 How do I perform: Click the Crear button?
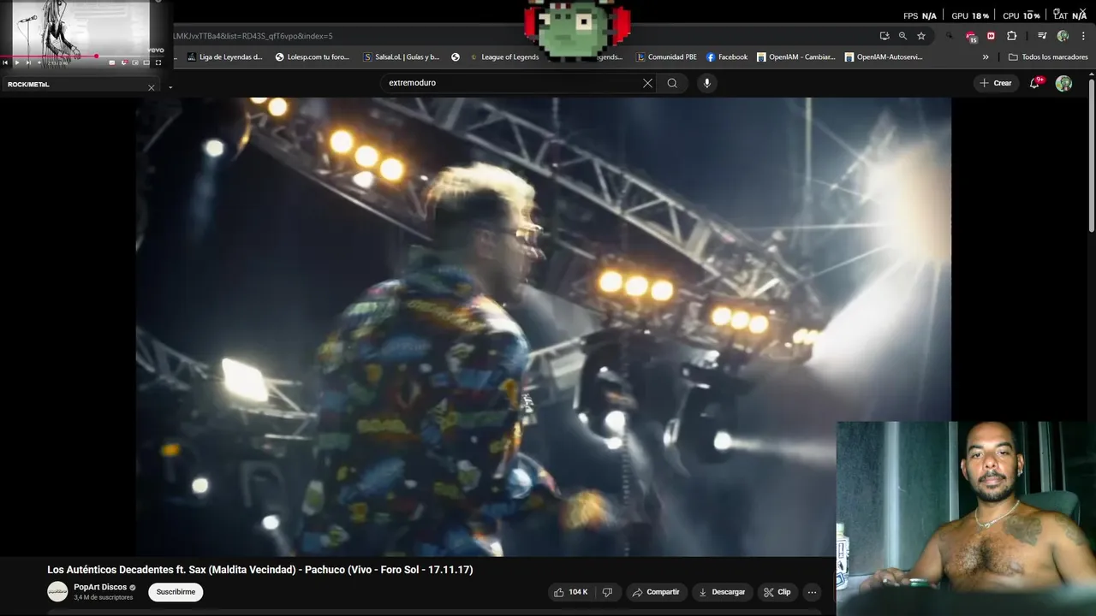[x=996, y=83]
